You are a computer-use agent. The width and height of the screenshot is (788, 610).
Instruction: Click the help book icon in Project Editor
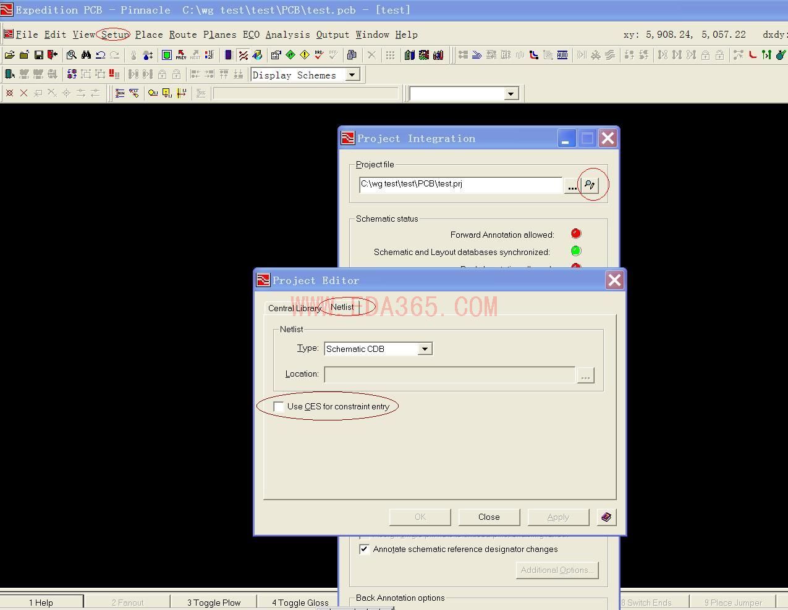pos(606,517)
